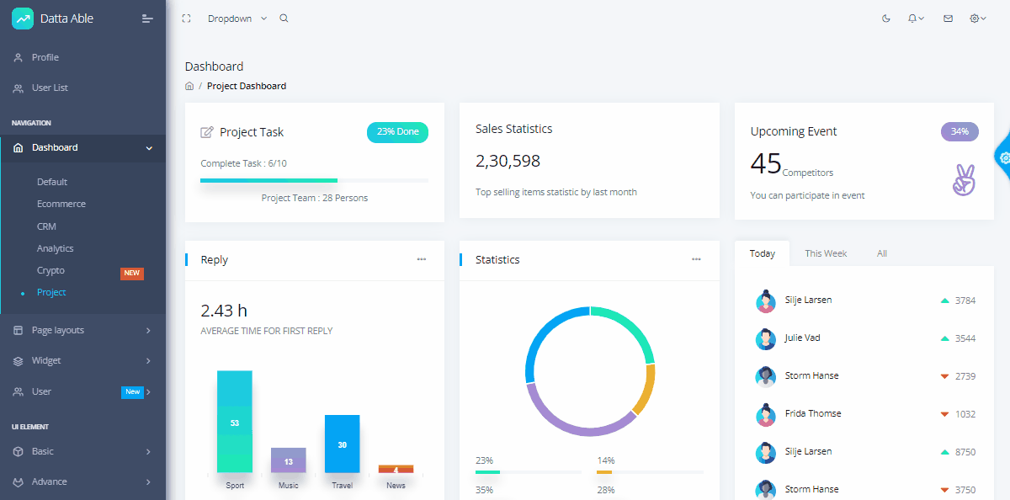Toggle dark mode with moon icon
Image resolution: width=1010 pixels, height=500 pixels.
point(885,19)
